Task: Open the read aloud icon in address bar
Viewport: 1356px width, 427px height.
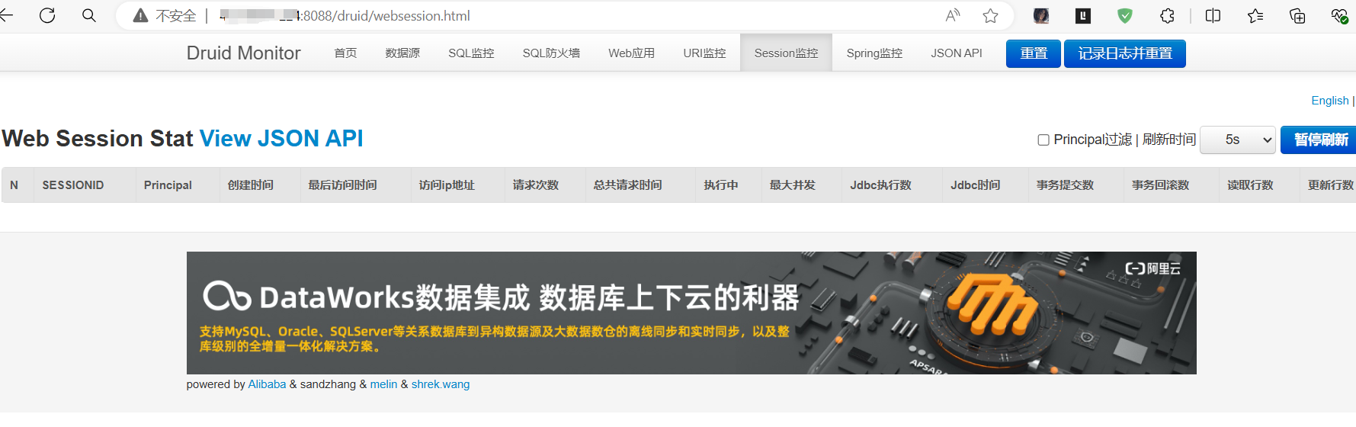Action: coord(953,15)
